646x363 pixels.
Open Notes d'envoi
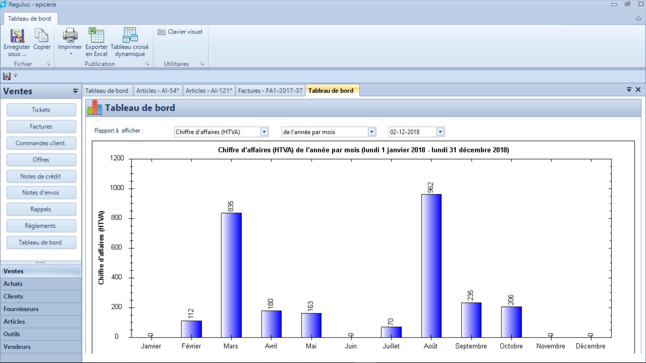(x=41, y=193)
